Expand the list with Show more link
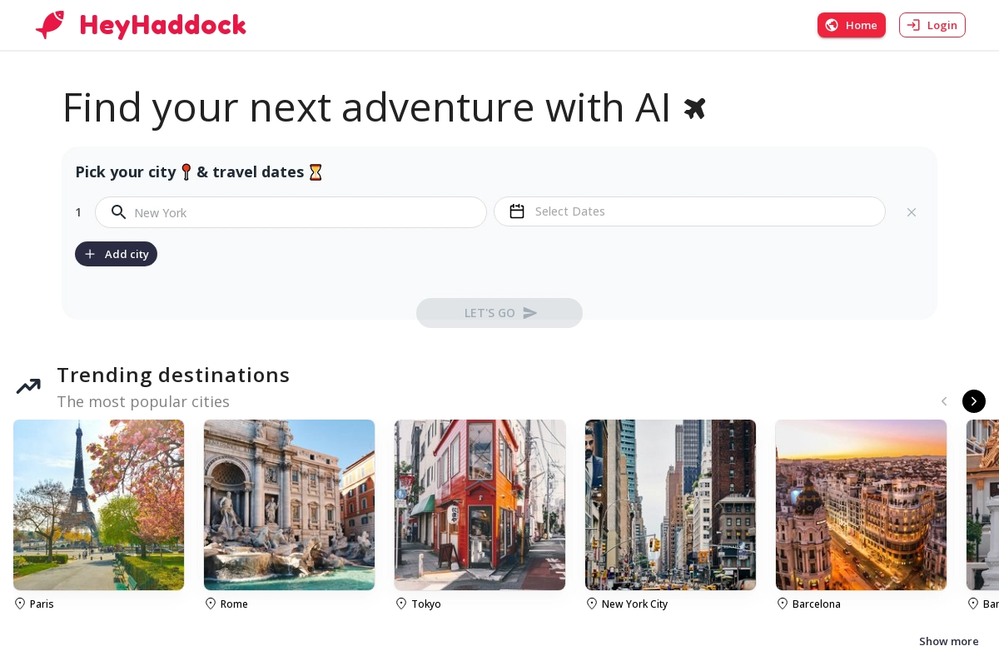 tap(949, 641)
